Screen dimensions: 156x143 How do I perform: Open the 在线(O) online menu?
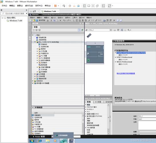click(x=60, y=18)
